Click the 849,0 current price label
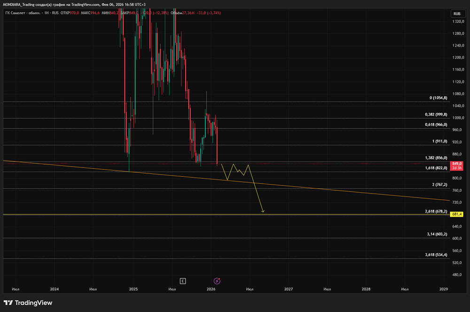This screenshot has width=470, height=312. pos(457,166)
